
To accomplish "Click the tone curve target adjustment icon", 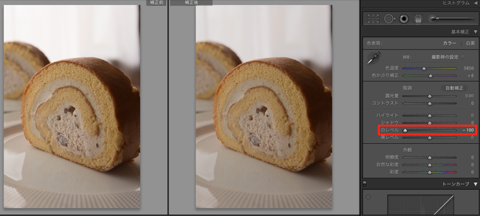I will 368,197.
